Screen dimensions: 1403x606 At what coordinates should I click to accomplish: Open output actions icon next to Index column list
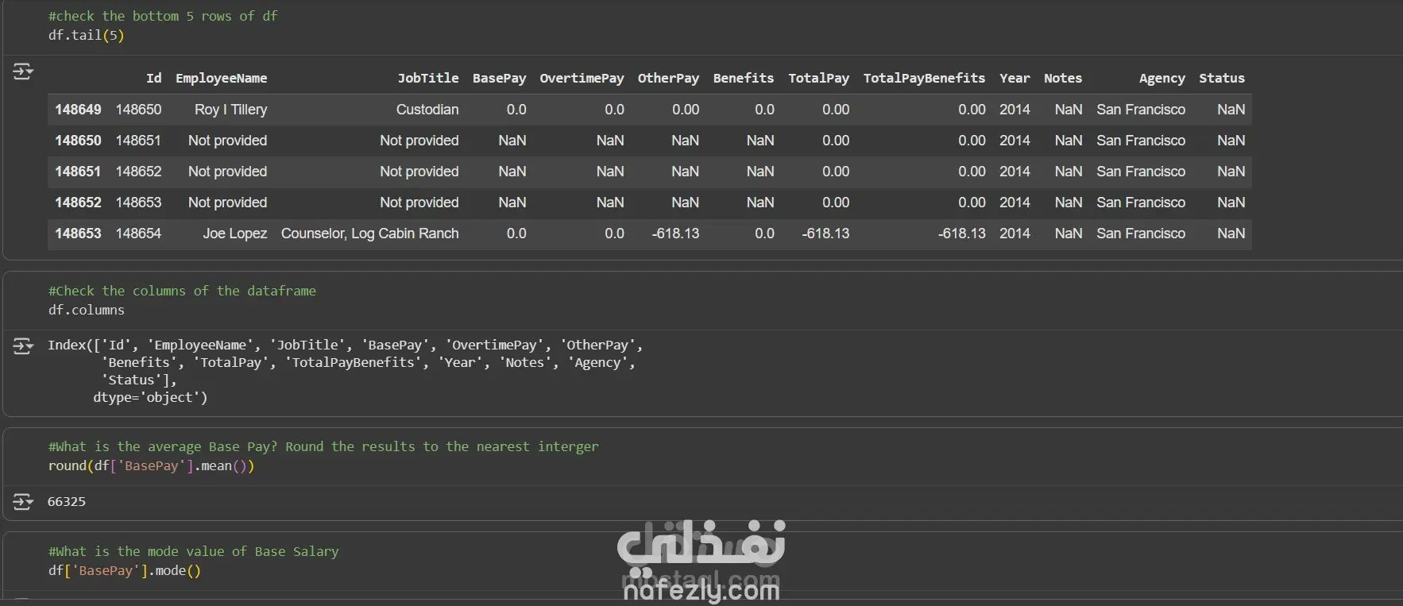(x=23, y=346)
